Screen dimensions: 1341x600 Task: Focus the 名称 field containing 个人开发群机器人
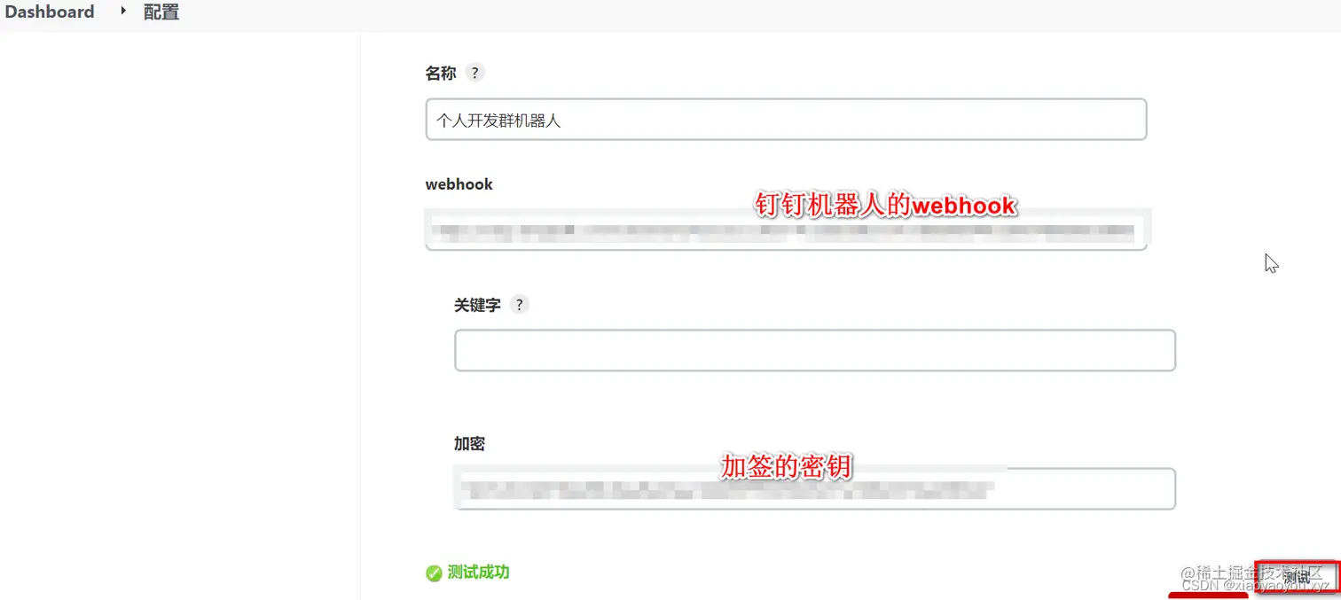pos(786,120)
